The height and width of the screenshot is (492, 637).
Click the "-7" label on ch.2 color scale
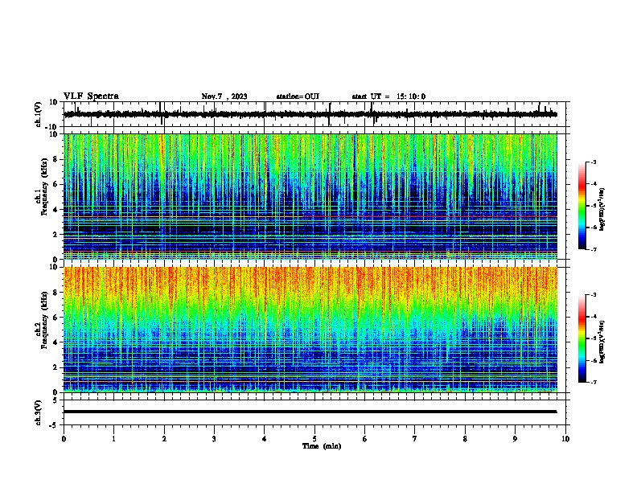pyautogui.click(x=593, y=382)
